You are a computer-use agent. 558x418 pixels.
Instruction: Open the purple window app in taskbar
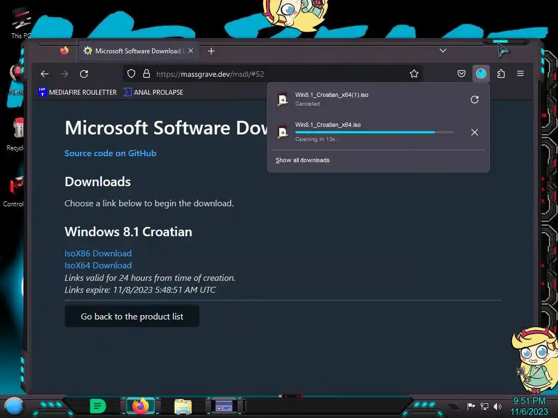pos(224,406)
